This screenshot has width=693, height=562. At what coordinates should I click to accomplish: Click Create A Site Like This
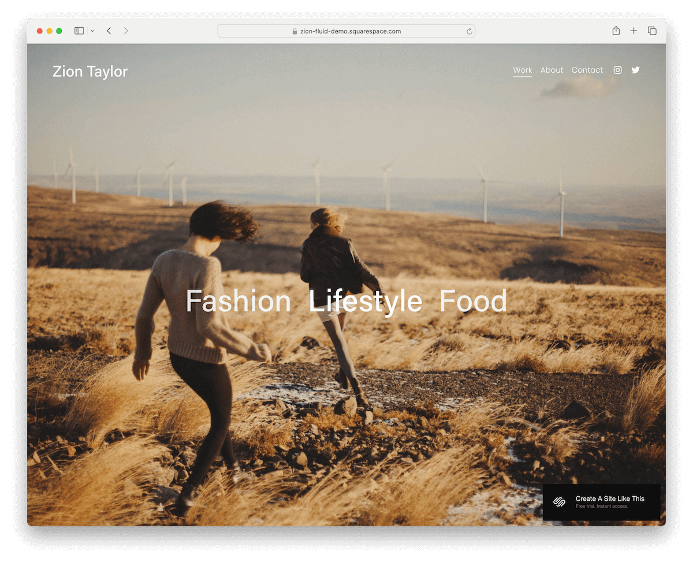click(610, 498)
